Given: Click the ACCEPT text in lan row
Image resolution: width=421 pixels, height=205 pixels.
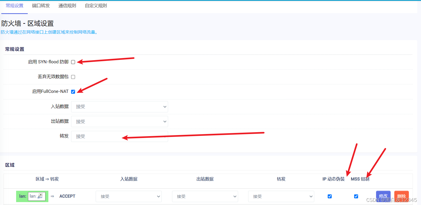Looking at the screenshot, I should [x=67, y=196].
